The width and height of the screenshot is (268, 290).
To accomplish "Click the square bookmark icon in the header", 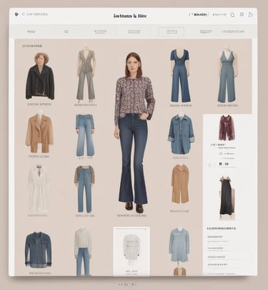I will click(242, 14).
